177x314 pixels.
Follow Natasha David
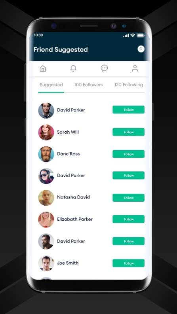(x=128, y=198)
